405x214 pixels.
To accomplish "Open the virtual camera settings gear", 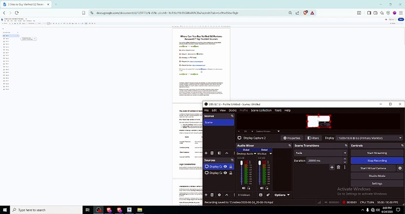I will click(x=400, y=168).
